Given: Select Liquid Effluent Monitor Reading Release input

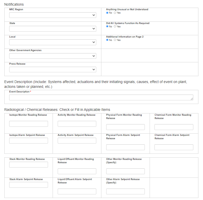Looking at the screenshot, I should coord(77,171).
